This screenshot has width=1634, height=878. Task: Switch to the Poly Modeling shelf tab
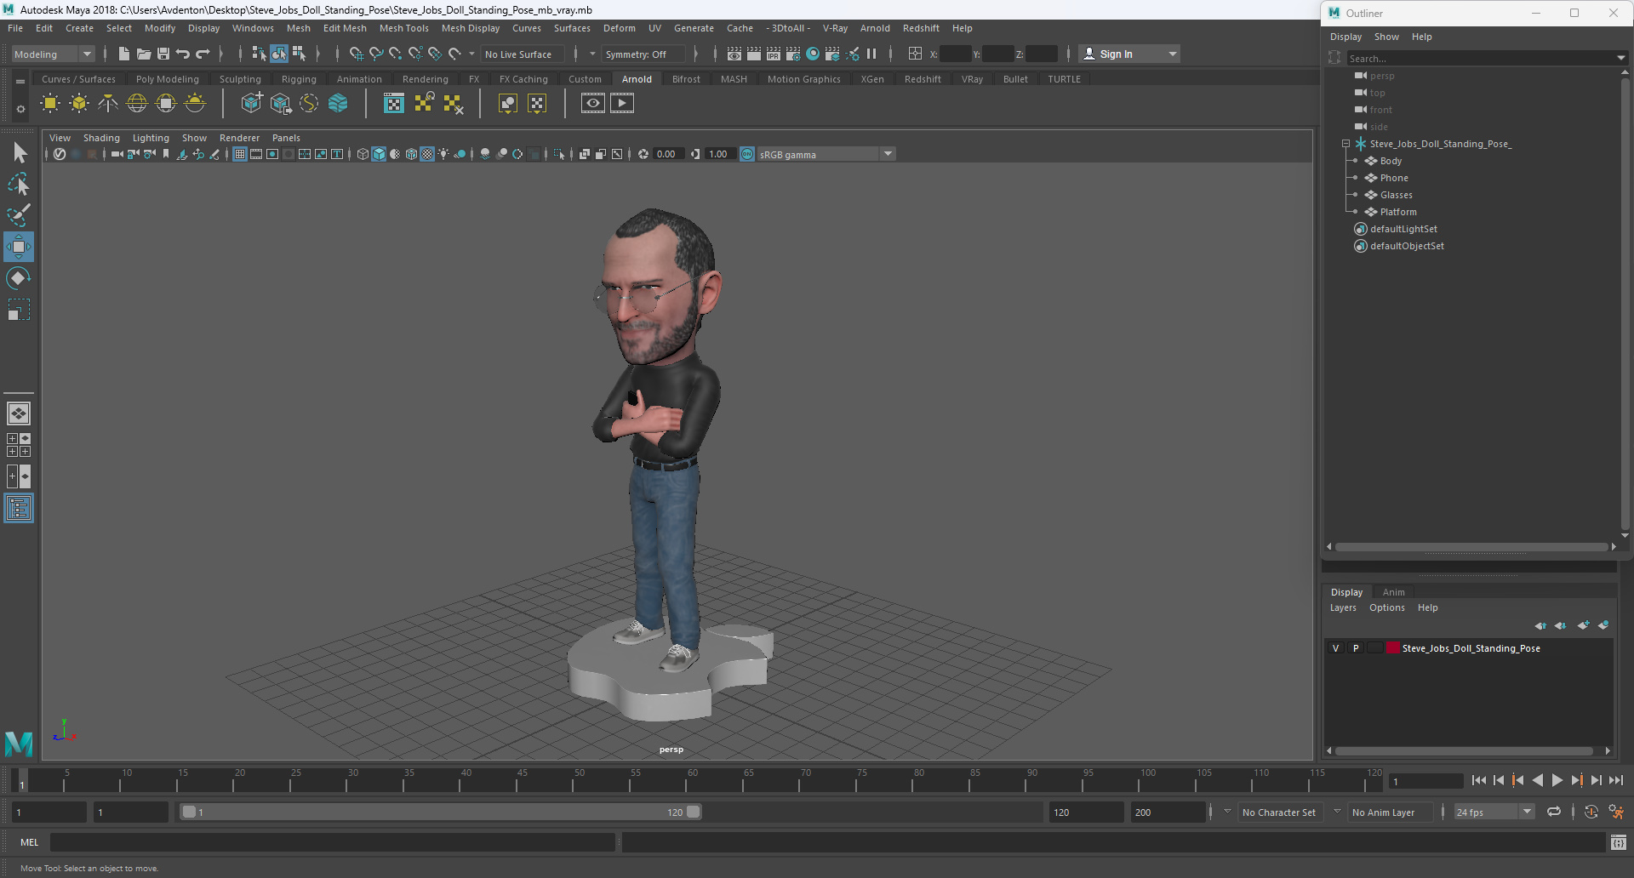click(x=168, y=79)
